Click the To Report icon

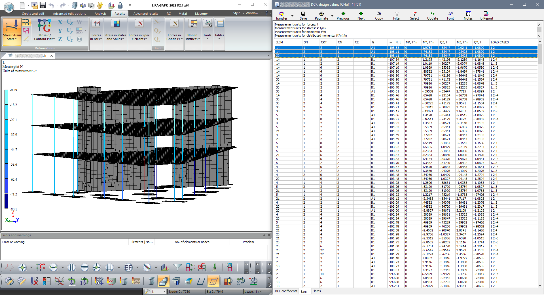click(x=486, y=14)
